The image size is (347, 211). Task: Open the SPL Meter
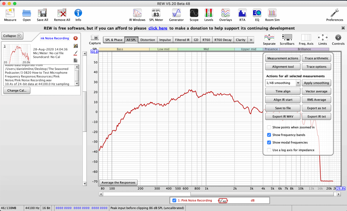[x=156, y=15]
